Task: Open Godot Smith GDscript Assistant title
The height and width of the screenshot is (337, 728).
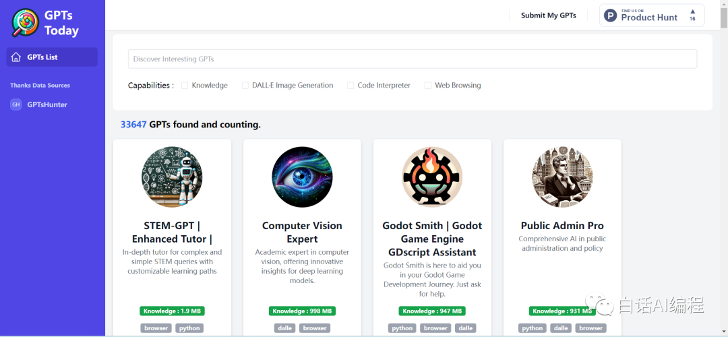Action: point(432,239)
